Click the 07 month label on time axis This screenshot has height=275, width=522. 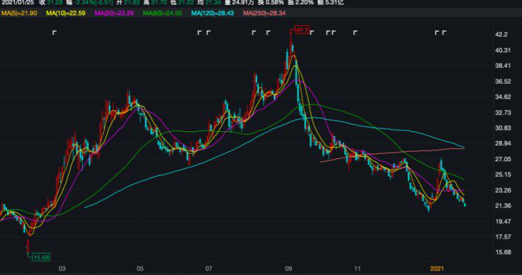pyautogui.click(x=209, y=269)
